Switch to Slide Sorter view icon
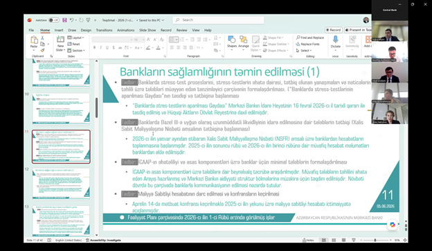This screenshot has width=432, height=251. (334, 240)
